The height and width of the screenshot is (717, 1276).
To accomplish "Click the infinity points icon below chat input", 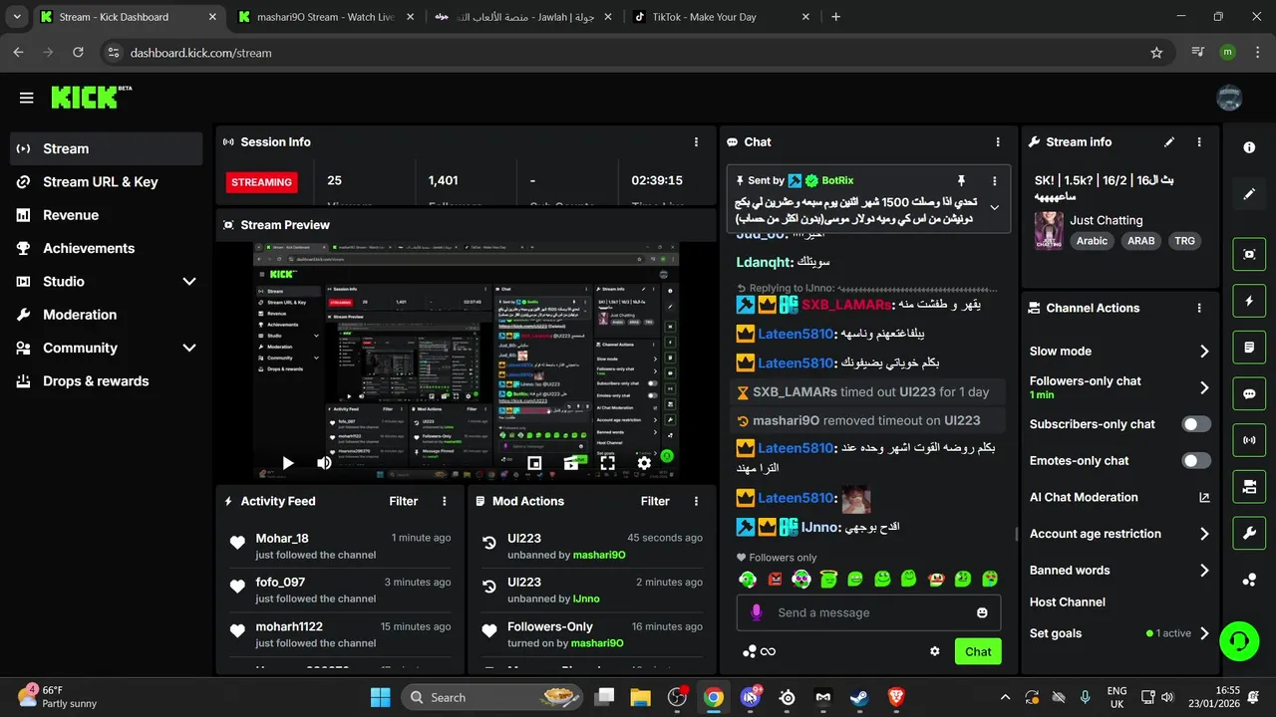I will 768,651.
